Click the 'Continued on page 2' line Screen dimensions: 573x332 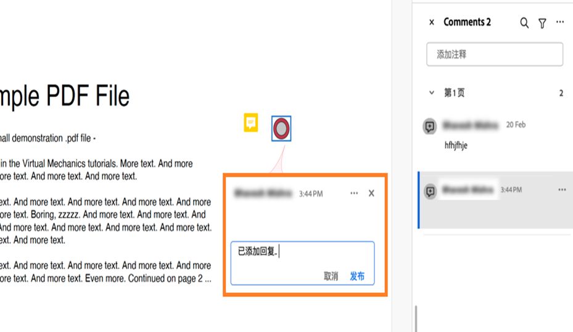point(105,278)
